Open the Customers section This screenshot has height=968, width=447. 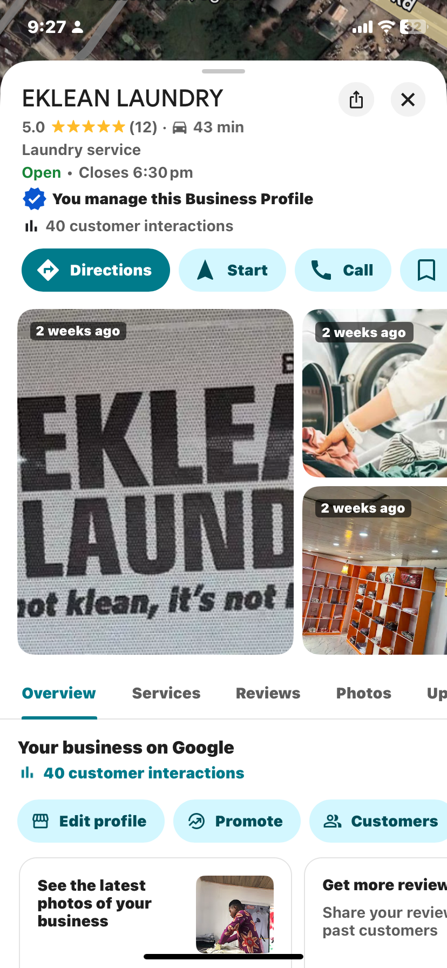[x=380, y=821]
